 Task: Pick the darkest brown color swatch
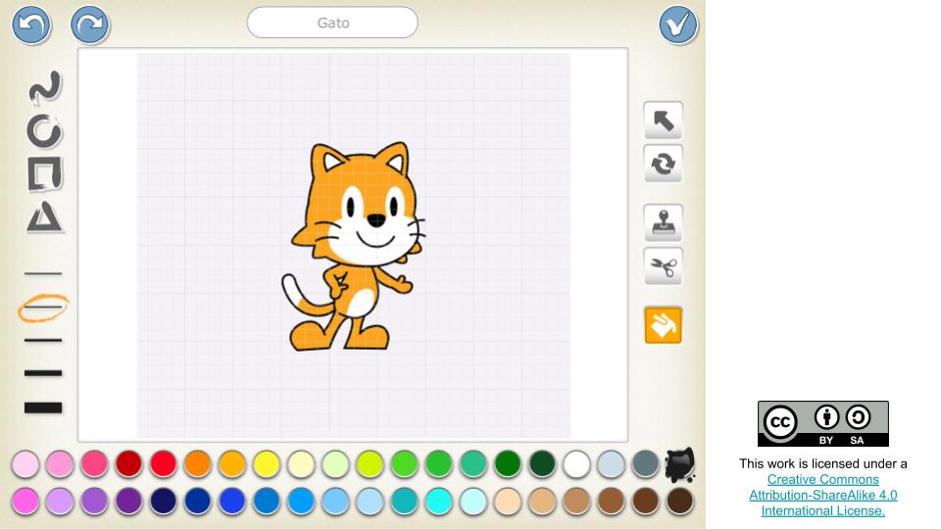[680, 501]
